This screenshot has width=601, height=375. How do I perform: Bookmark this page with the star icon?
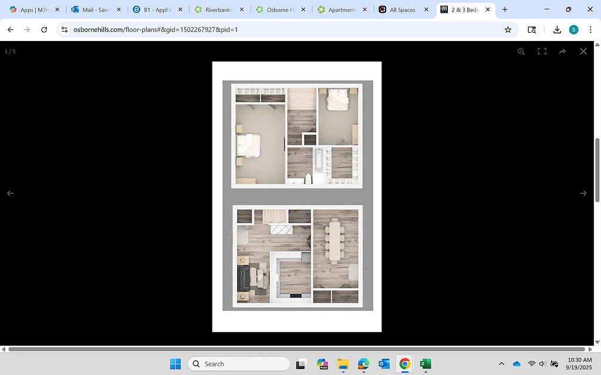(508, 30)
